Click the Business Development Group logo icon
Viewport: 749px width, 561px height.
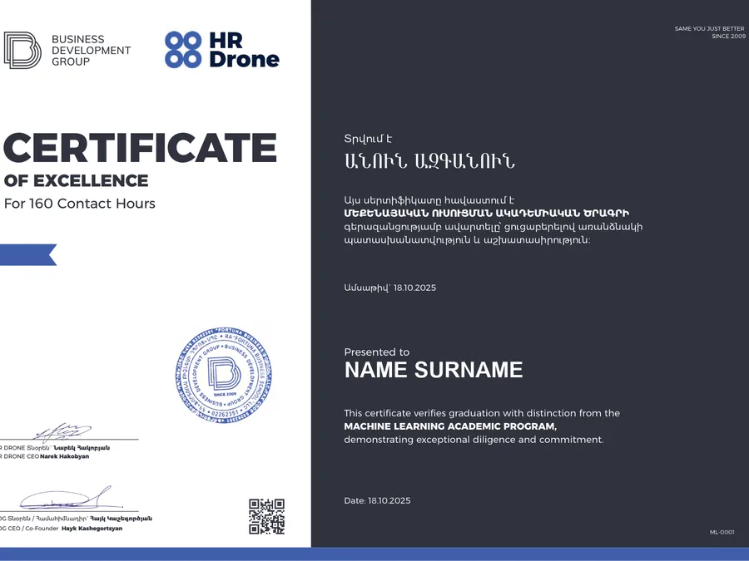pos(22,50)
